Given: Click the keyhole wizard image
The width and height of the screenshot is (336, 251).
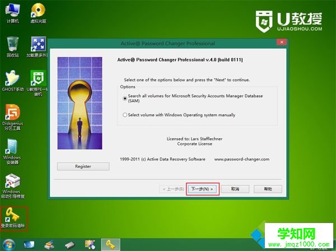Looking at the screenshot, I should click(x=80, y=103).
